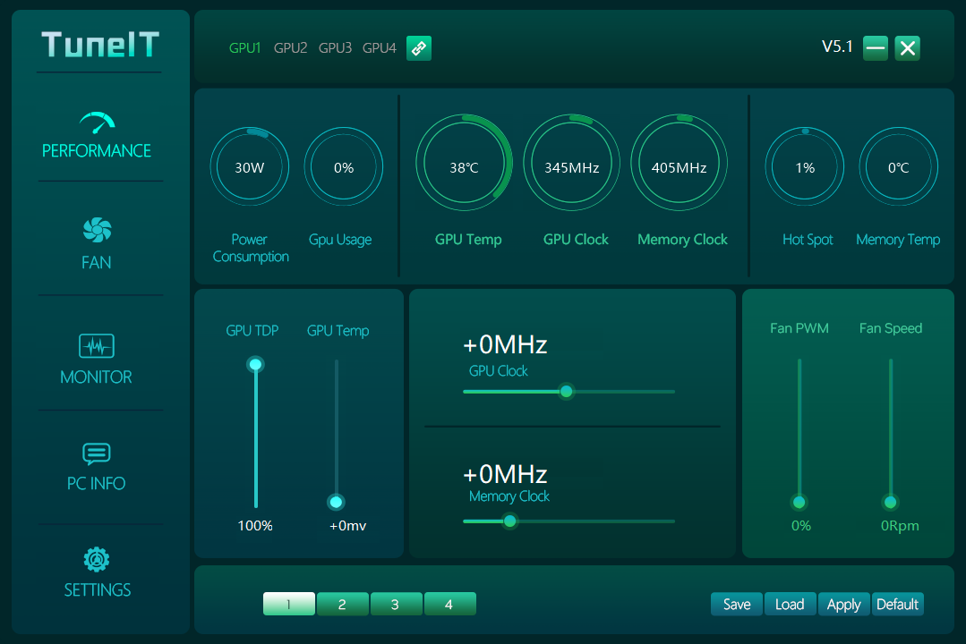Activate profile slot 4
The height and width of the screenshot is (644, 966).
pyautogui.click(x=449, y=605)
